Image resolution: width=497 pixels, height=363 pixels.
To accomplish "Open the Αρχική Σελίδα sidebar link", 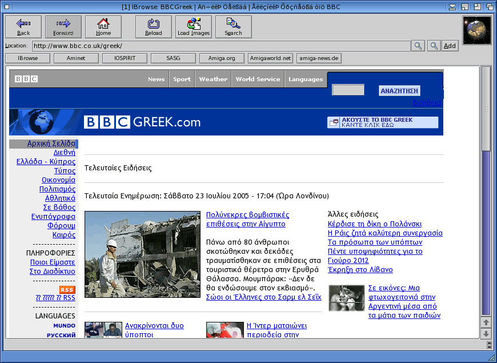I will (x=51, y=143).
